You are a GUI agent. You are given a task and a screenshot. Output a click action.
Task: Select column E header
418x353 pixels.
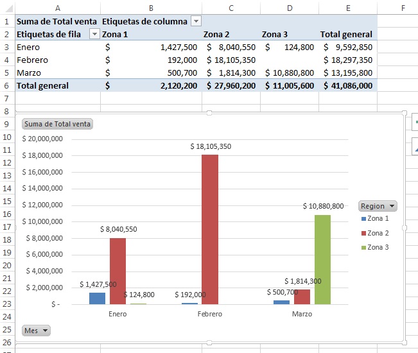tap(347, 8)
